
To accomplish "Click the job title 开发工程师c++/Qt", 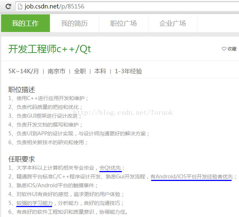I will point(50,49).
